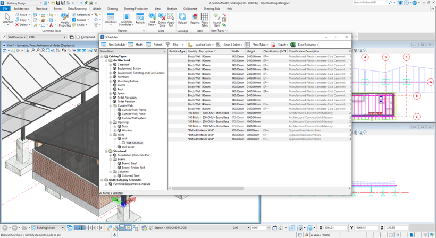The image size is (436, 238).
Task: Open the Excel Exchange dropdown
Action: [304, 45]
